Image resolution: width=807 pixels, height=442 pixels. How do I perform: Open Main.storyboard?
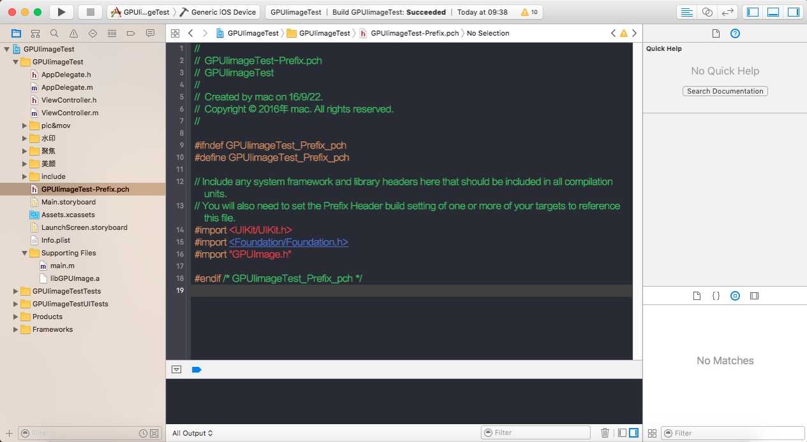pyautogui.click(x=68, y=202)
